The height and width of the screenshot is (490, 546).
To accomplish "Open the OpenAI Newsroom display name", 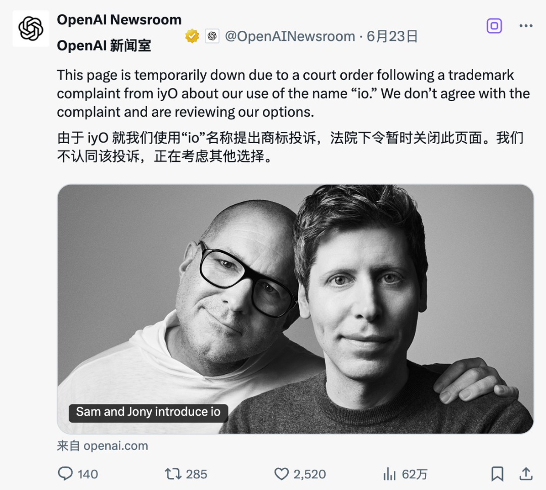I will coord(119,20).
